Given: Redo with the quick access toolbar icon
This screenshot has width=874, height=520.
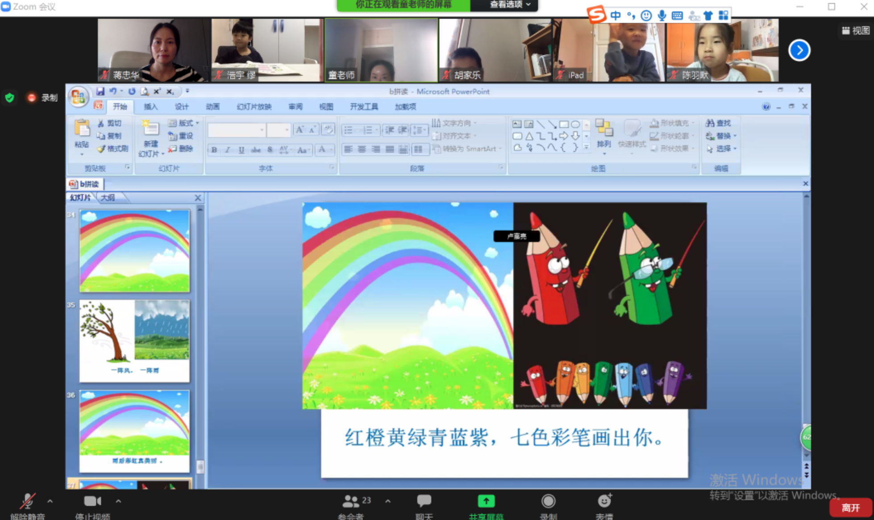Looking at the screenshot, I should point(132,91).
